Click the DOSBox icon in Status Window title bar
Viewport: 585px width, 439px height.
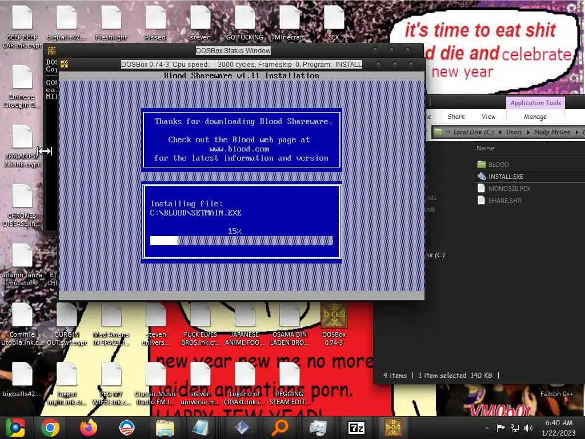(x=51, y=50)
